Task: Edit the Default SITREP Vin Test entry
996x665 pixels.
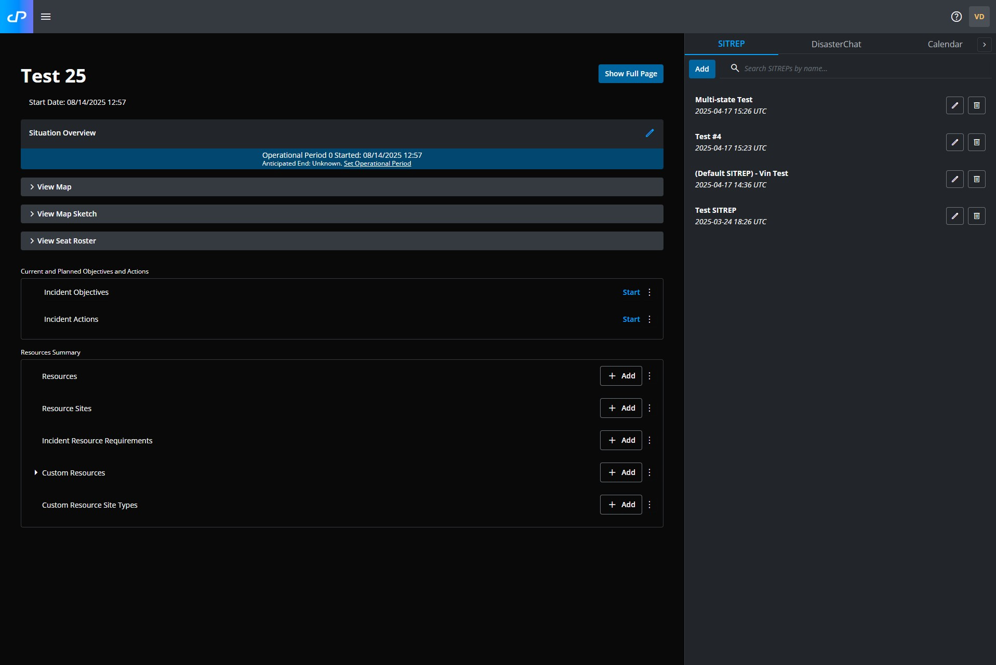Action: [x=955, y=179]
